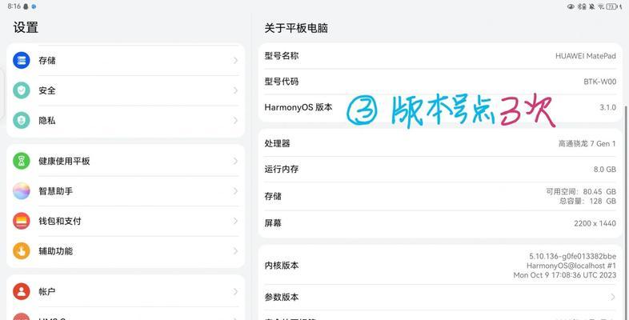The height and width of the screenshot is (320, 629).
Task: Expand 钱包和支付 row chevron
Action: tap(235, 221)
